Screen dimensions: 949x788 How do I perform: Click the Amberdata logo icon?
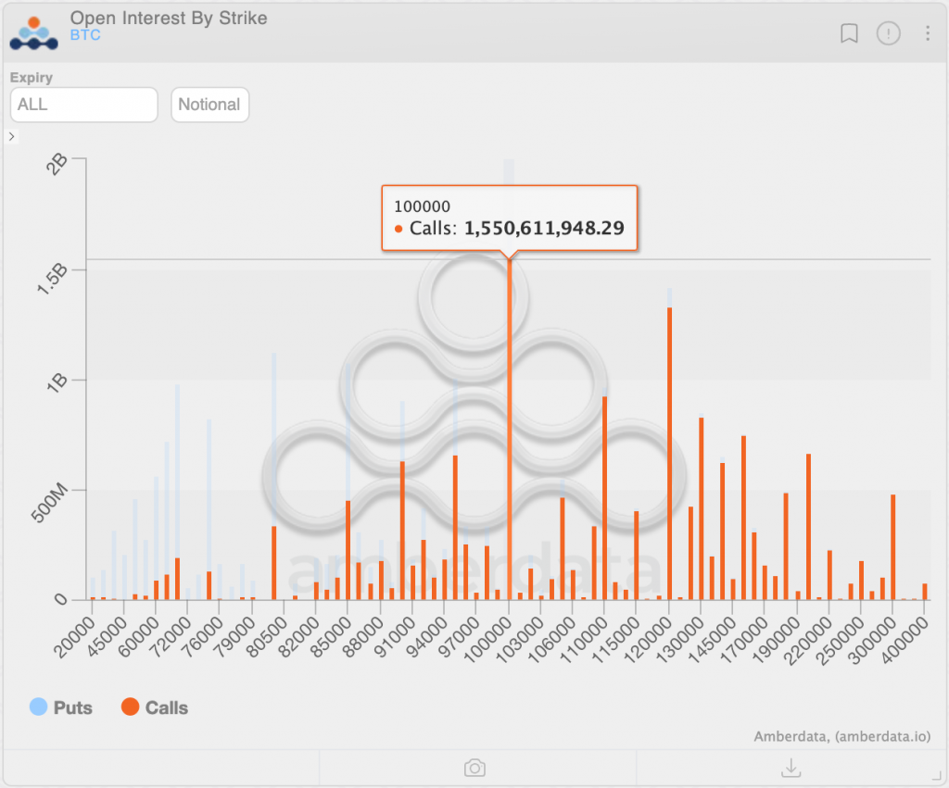coord(32,32)
